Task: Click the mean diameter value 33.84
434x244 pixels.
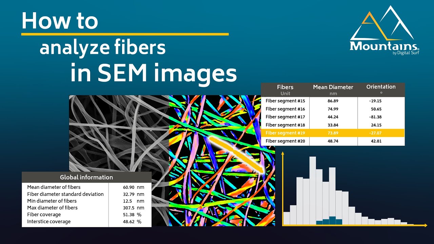Action: [x=333, y=125]
